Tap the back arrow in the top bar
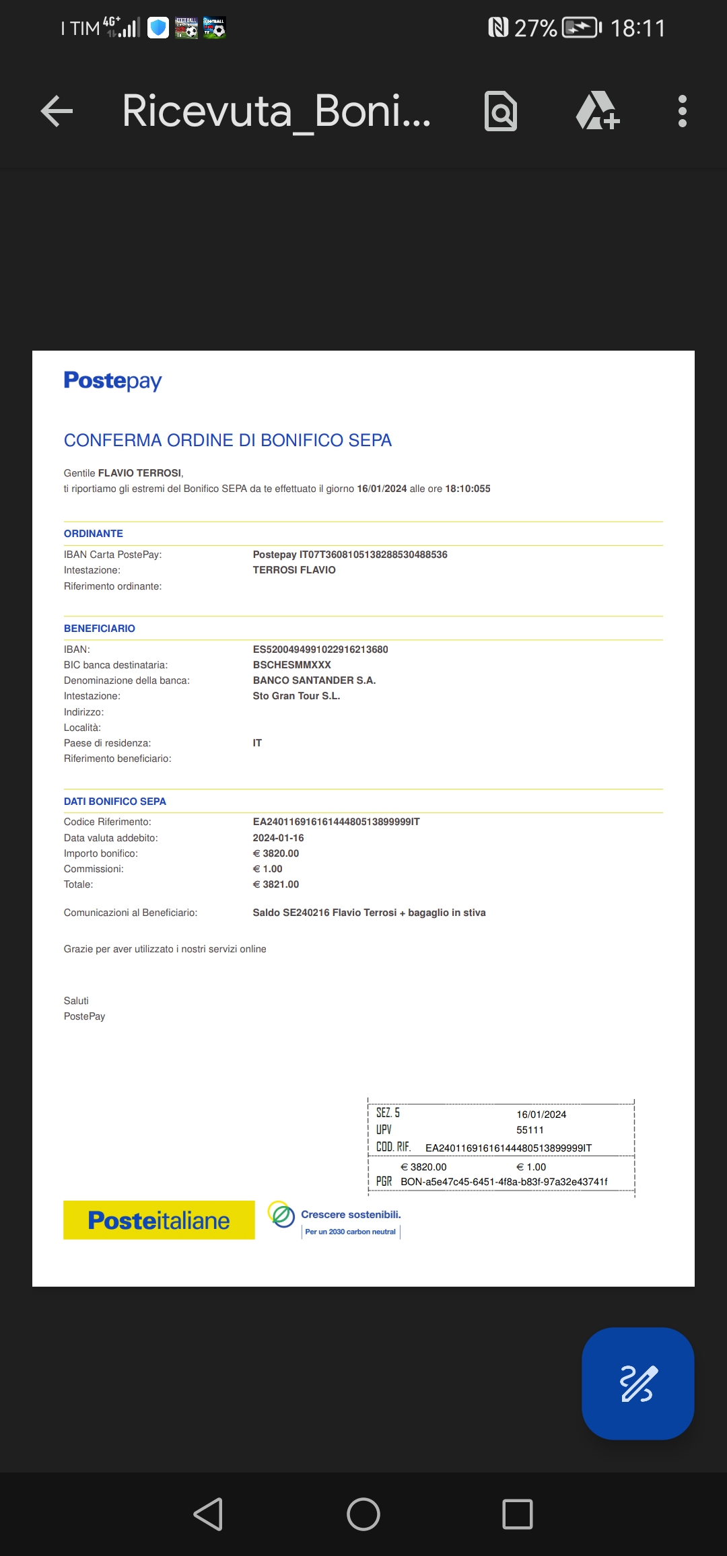 pos(57,111)
